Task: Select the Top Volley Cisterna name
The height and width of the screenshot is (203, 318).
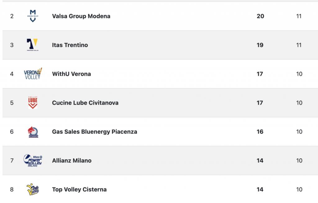Action: coord(79,189)
